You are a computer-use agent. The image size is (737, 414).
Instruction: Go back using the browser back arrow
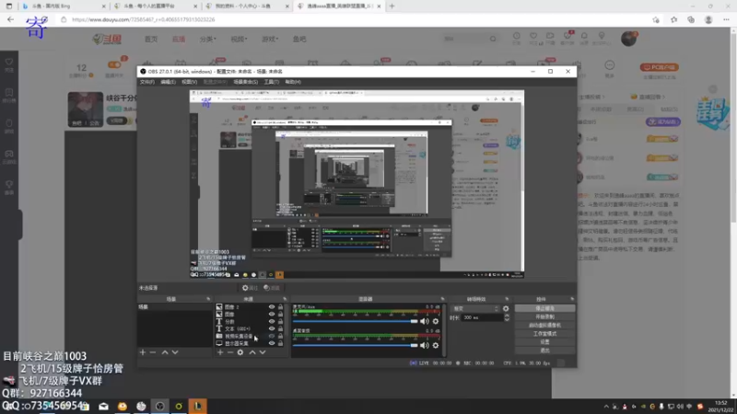click(x=10, y=19)
